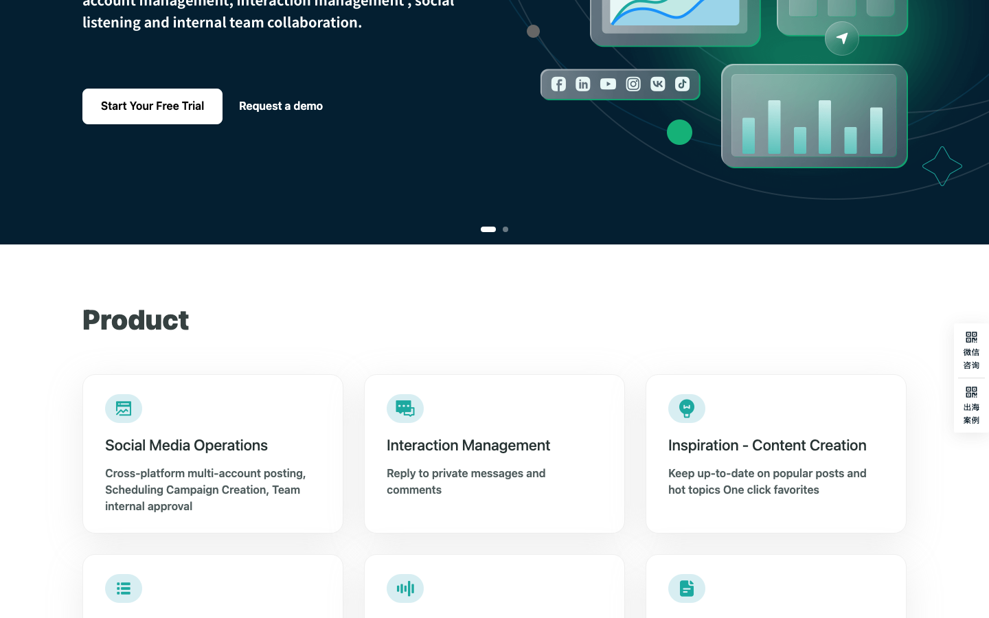Click the LinkedIn icon in the social bar
Viewport: 989px width, 618px height.
[x=583, y=84]
